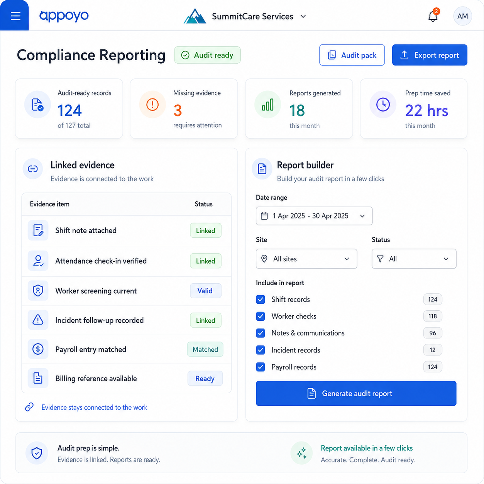Expand the SummitCare Services organization switcher
Viewport: 484px width, 484px height.
(x=245, y=16)
